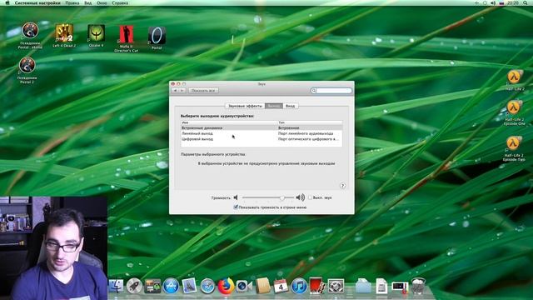The width and height of the screenshot is (533, 300).
Task: Click the Тип column header
Action: [x=310, y=122]
